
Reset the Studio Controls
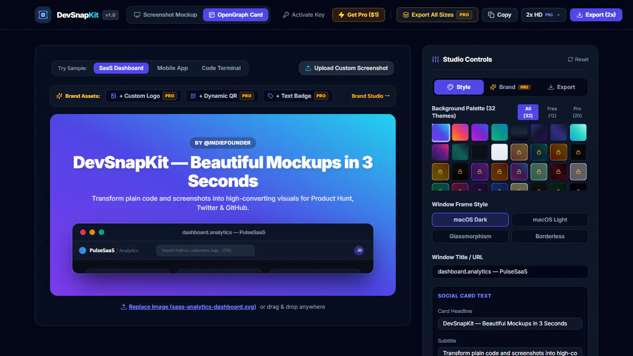pyautogui.click(x=578, y=59)
